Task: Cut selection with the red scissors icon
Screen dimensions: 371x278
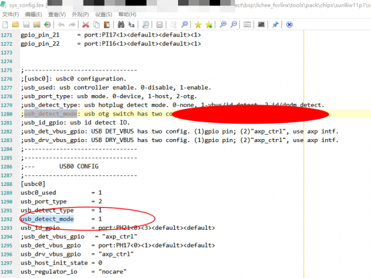Action: click(86, 25)
